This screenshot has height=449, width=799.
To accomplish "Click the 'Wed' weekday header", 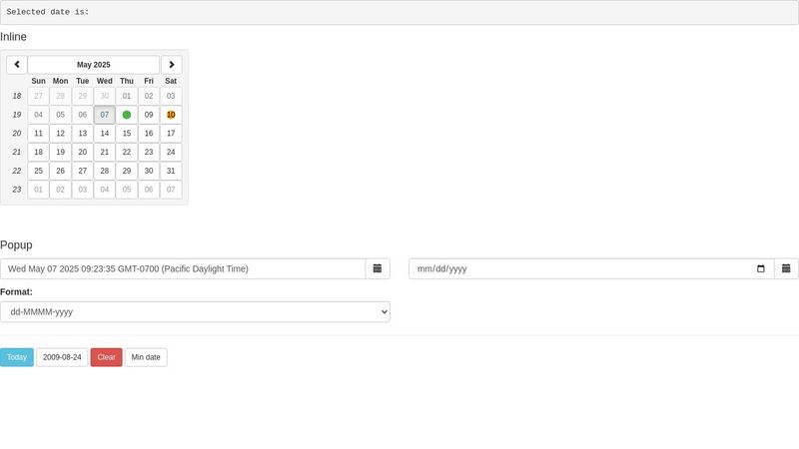I will (105, 81).
